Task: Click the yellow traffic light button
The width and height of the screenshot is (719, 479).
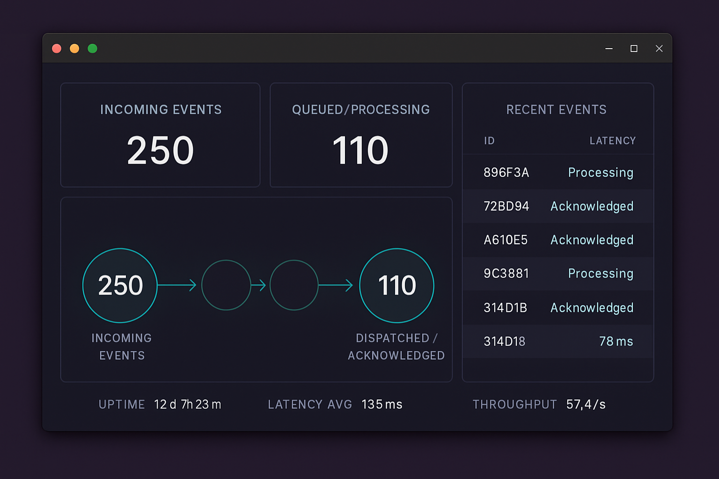Action: tap(74, 48)
